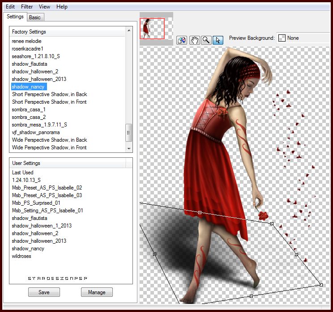Select 'Wide Perspective Shadow, in Back'
The image size is (333, 312).
point(50,140)
